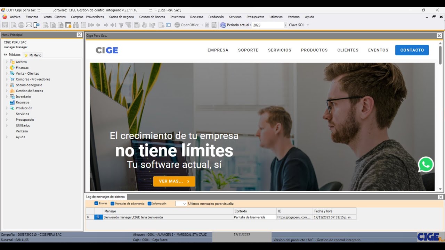Export using the Word document icon
Viewport: 445px width, 250px height.
click(53, 25)
